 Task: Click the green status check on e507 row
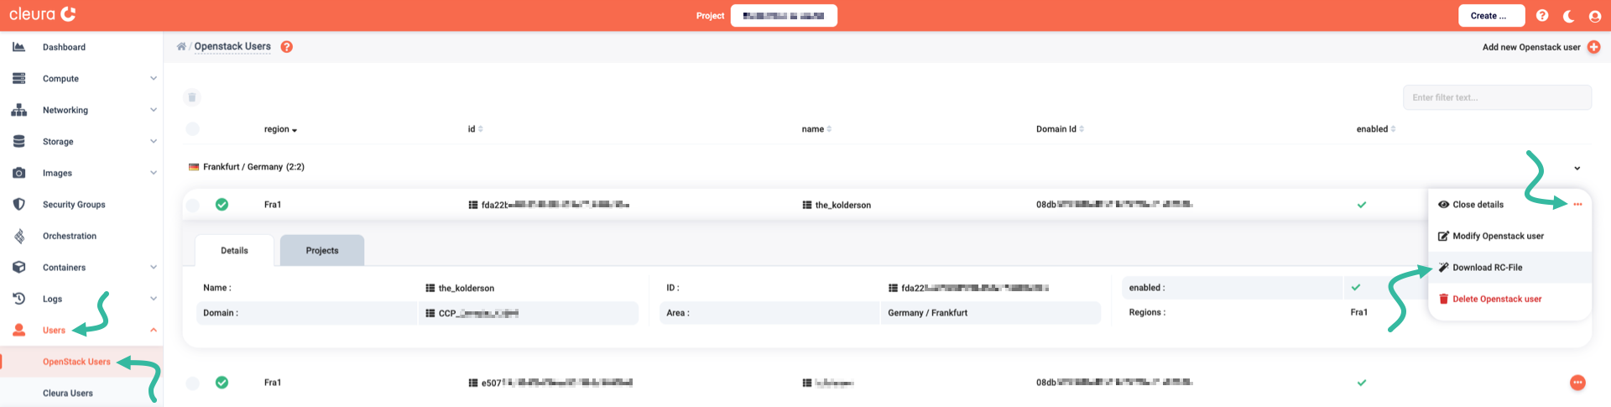[222, 383]
